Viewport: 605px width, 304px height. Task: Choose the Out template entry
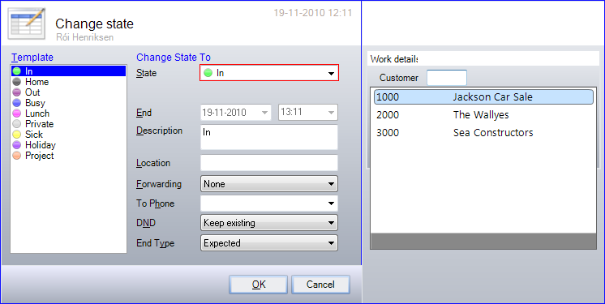click(x=69, y=92)
